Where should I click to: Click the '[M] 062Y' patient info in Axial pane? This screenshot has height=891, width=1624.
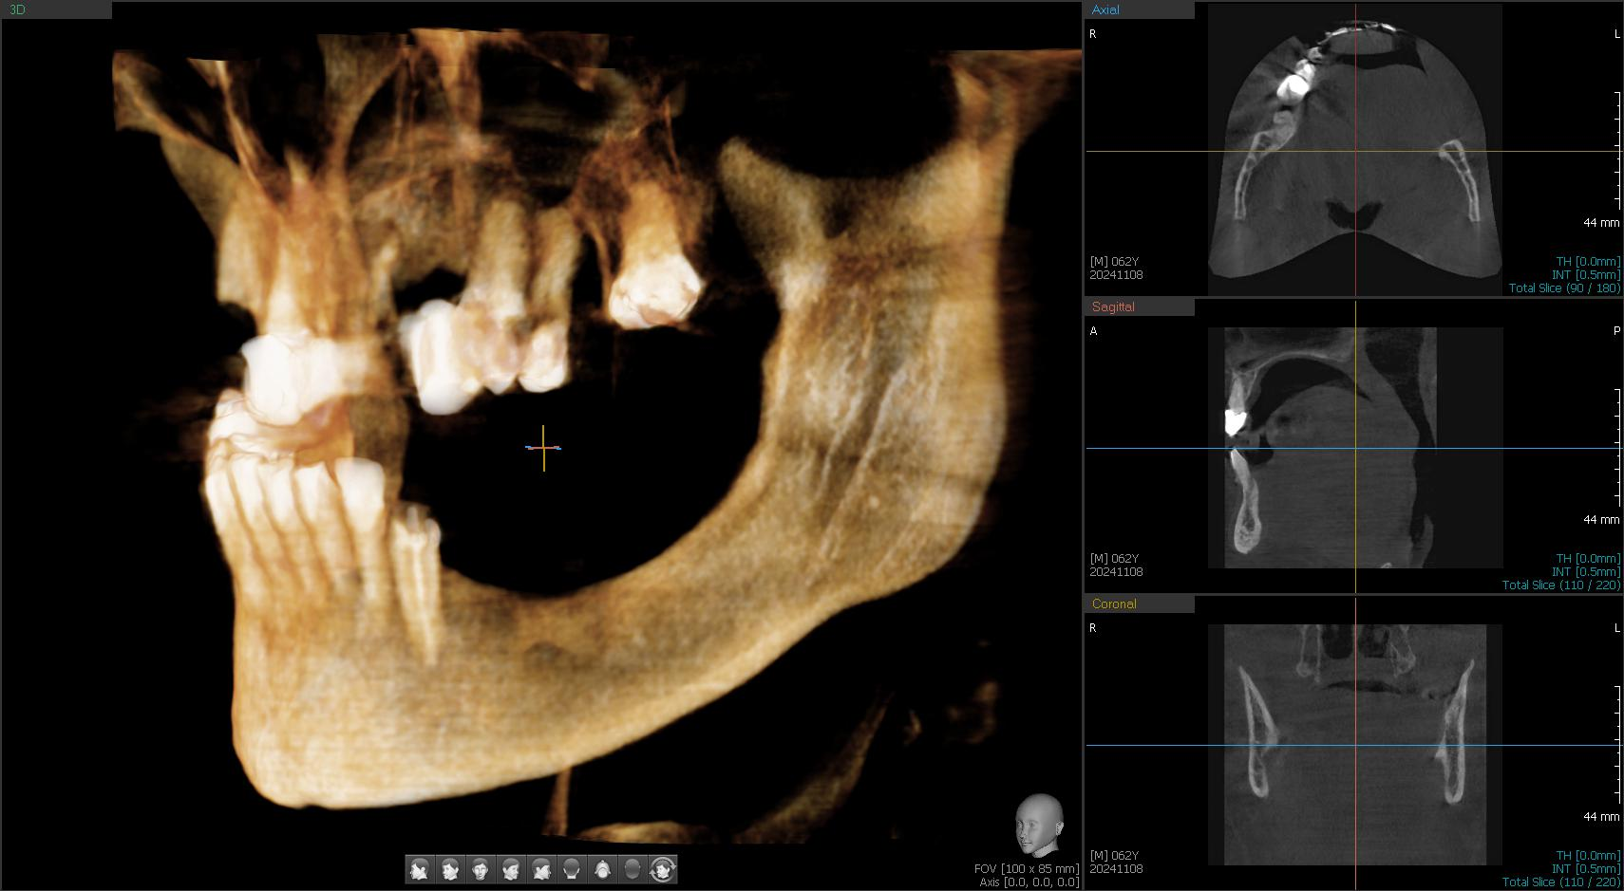[1114, 262]
